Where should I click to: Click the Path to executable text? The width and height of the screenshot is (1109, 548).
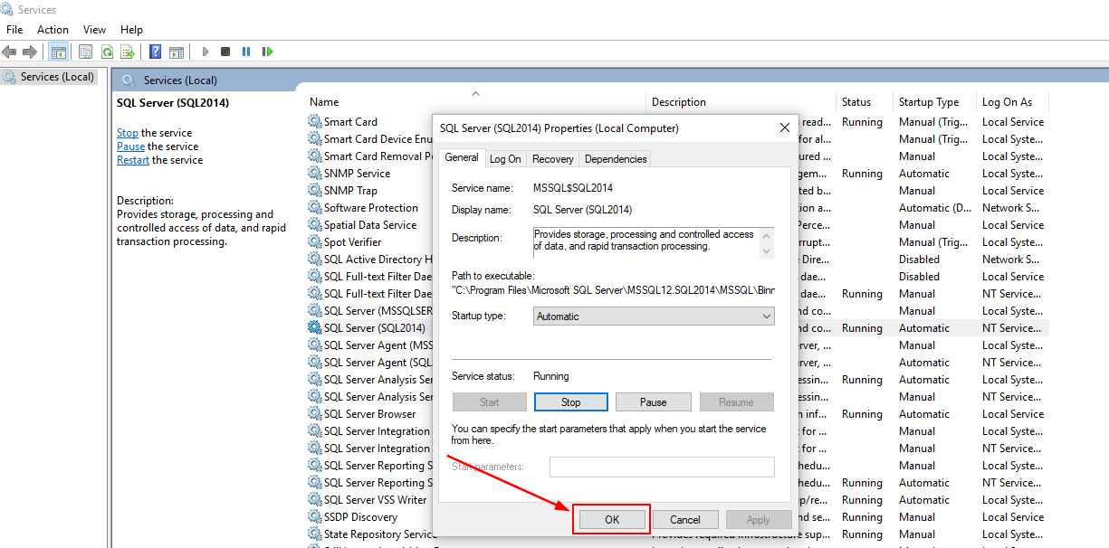[613, 289]
